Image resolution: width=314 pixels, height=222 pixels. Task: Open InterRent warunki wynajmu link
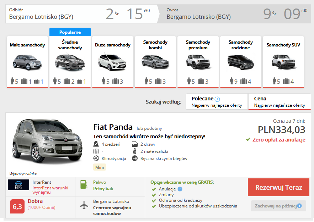pyautogui.click(x=50, y=190)
